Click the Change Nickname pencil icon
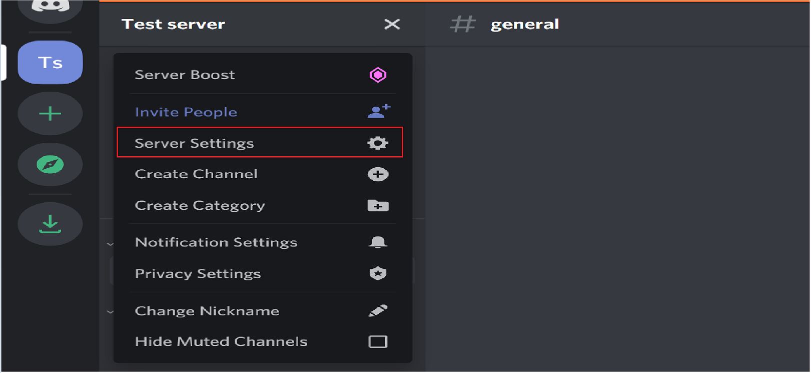Image resolution: width=811 pixels, height=373 pixels. coord(378,310)
